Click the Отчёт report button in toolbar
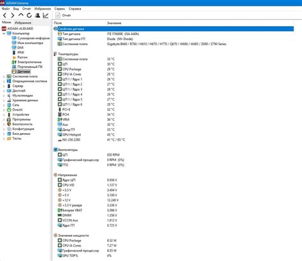The image size is (302, 261). coord(63,15)
